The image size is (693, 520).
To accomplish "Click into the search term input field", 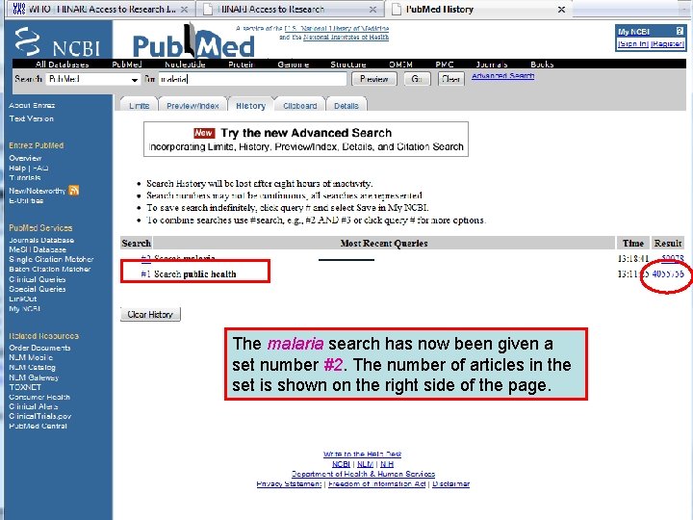I will pyautogui.click(x=252, y=79).
